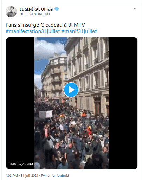Follow the #manifestation31juillet hashtag

tap(33, 31)
